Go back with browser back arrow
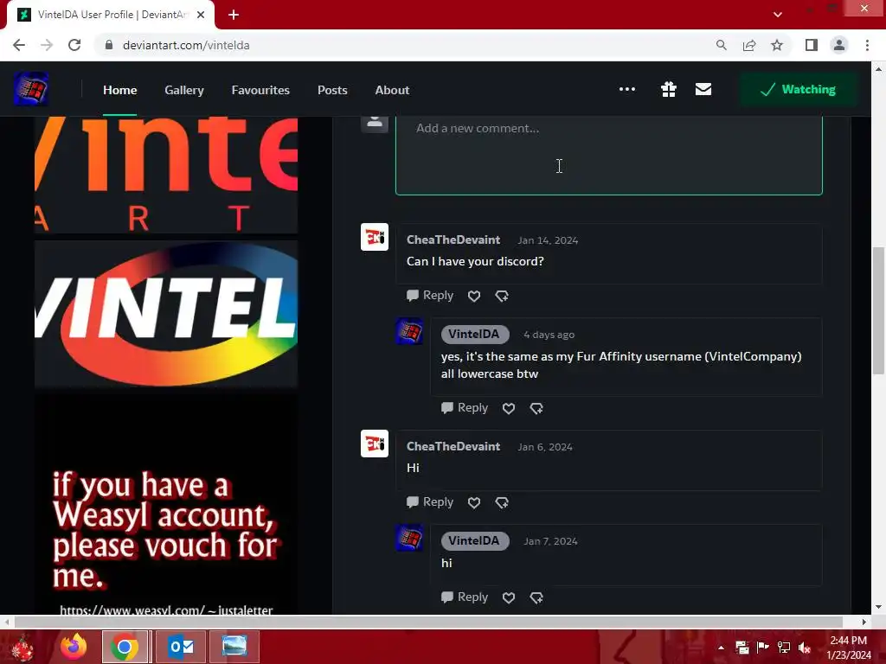Image resolution: width=886 pixels, height=664 pixels. tap(19, 45)
